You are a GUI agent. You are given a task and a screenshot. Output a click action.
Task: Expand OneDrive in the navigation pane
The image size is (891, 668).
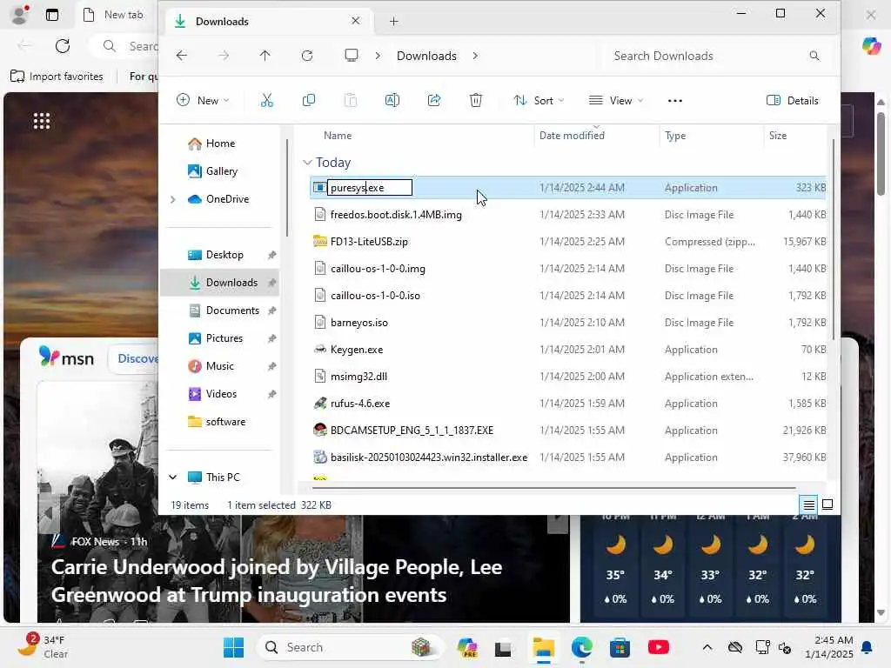[x=173, y=199]
